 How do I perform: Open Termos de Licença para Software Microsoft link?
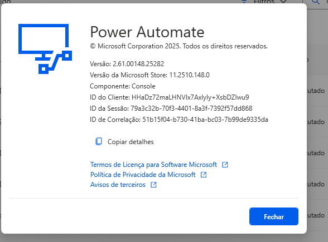click(153, 165)
